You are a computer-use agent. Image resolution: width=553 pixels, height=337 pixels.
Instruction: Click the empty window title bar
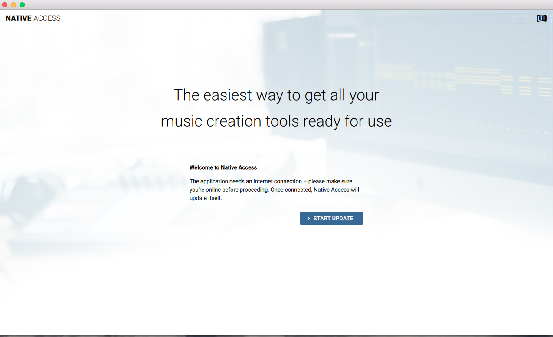[278, 5]
